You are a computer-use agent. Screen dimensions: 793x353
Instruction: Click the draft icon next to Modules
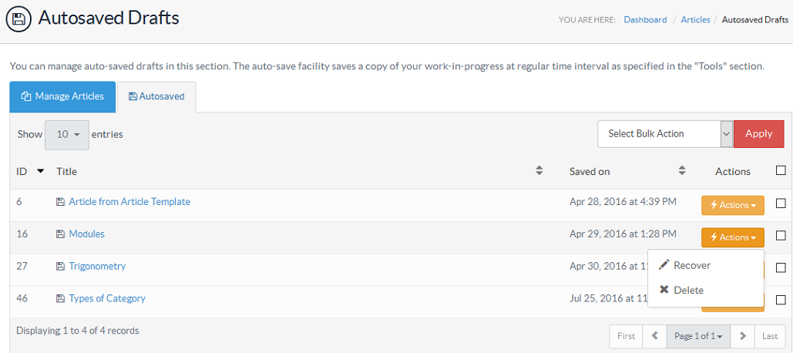click(x=60, y=234)
